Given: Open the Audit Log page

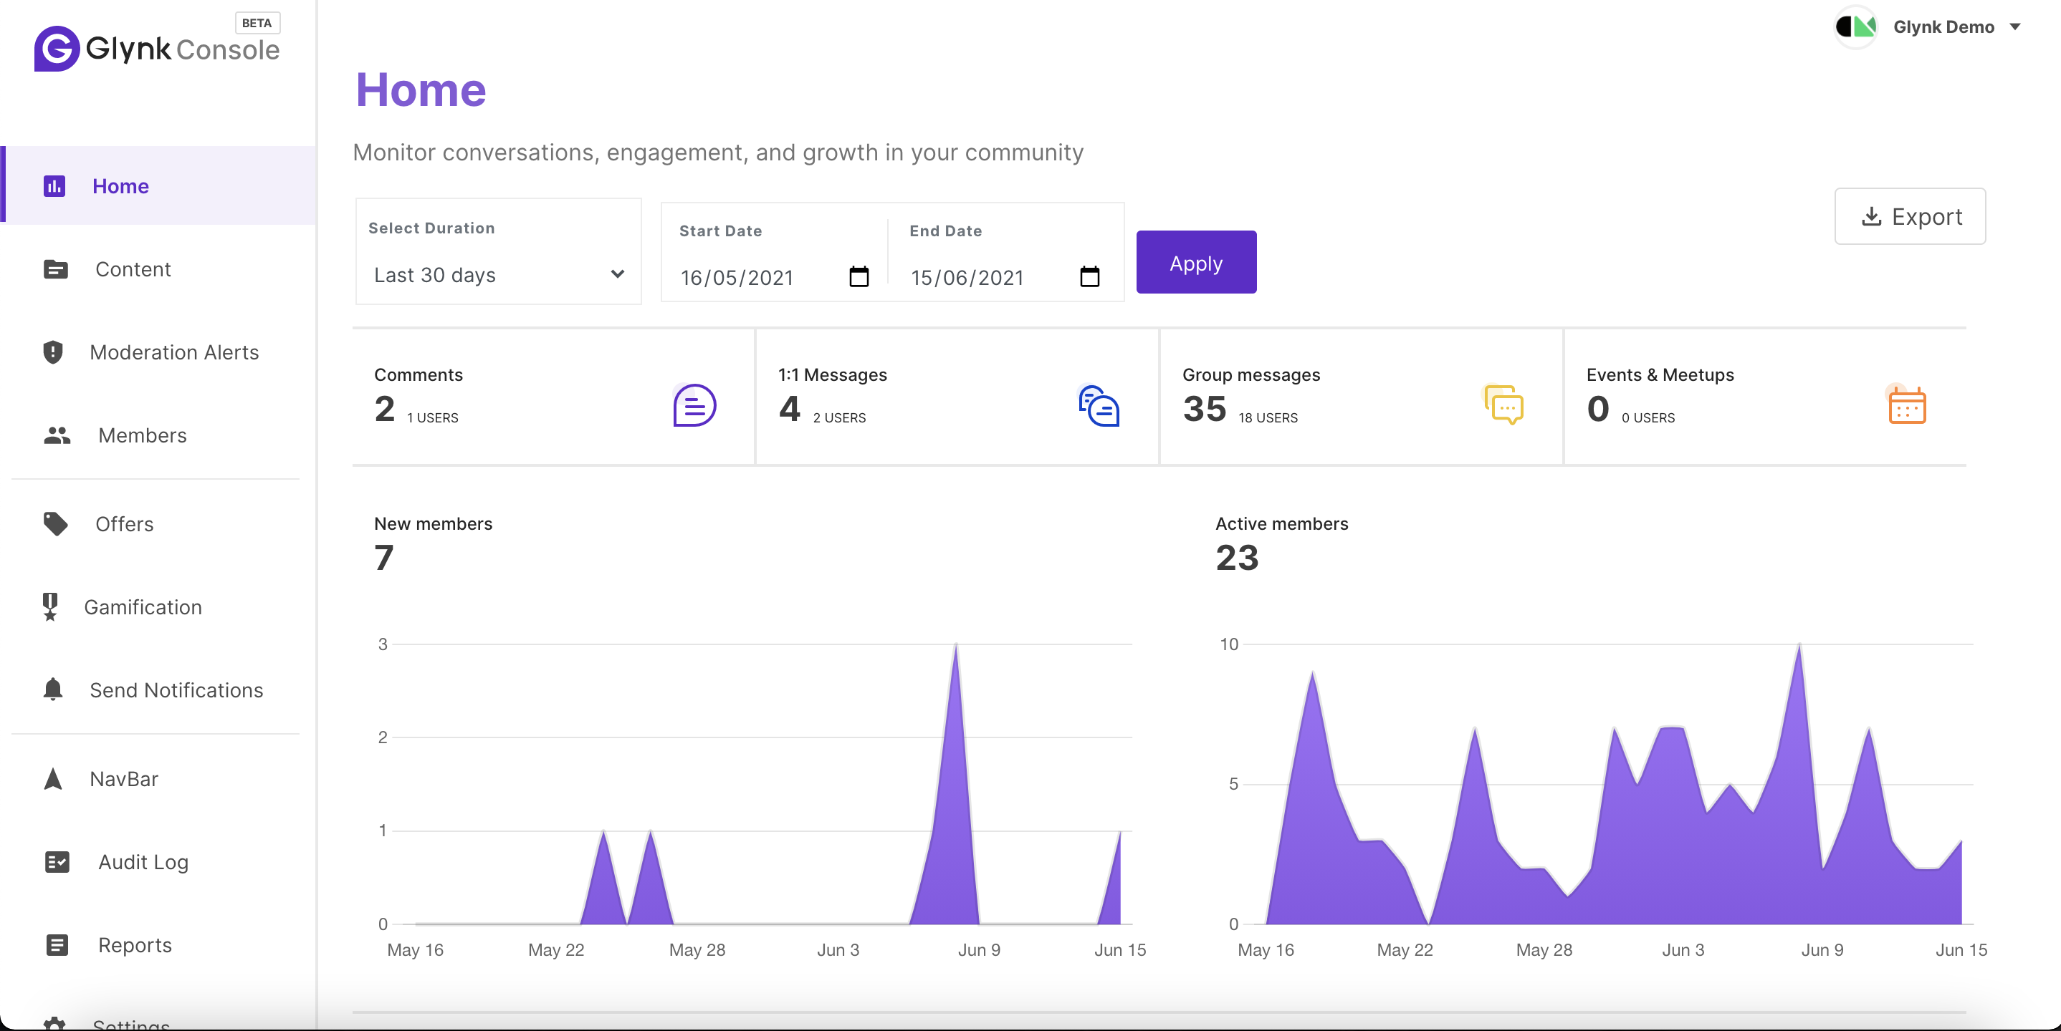Looking at the screenshot, I should tap(143, 861).
